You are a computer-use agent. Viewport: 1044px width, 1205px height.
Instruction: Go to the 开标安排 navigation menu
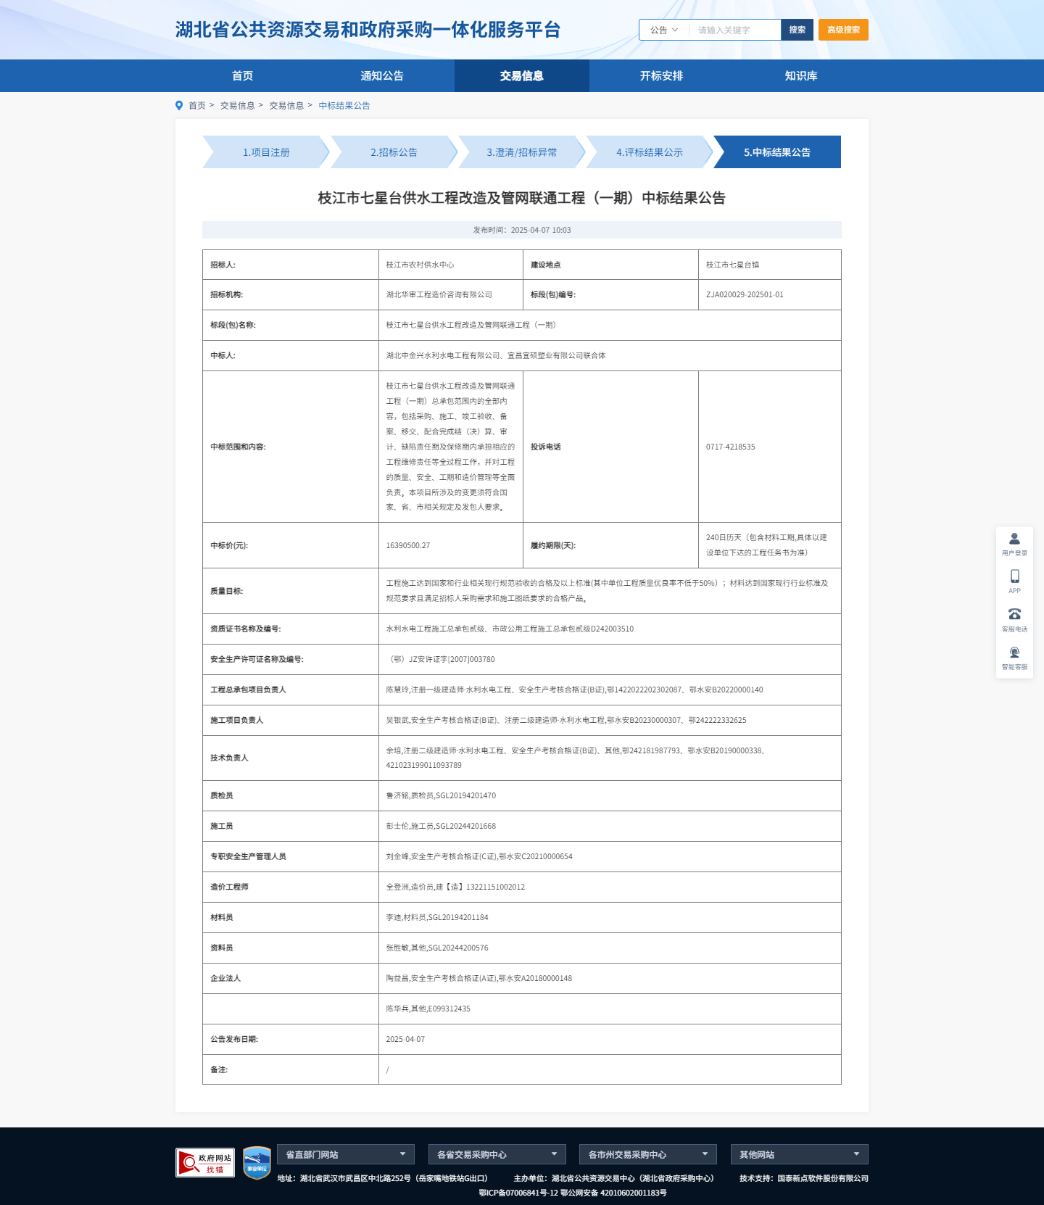661,75
